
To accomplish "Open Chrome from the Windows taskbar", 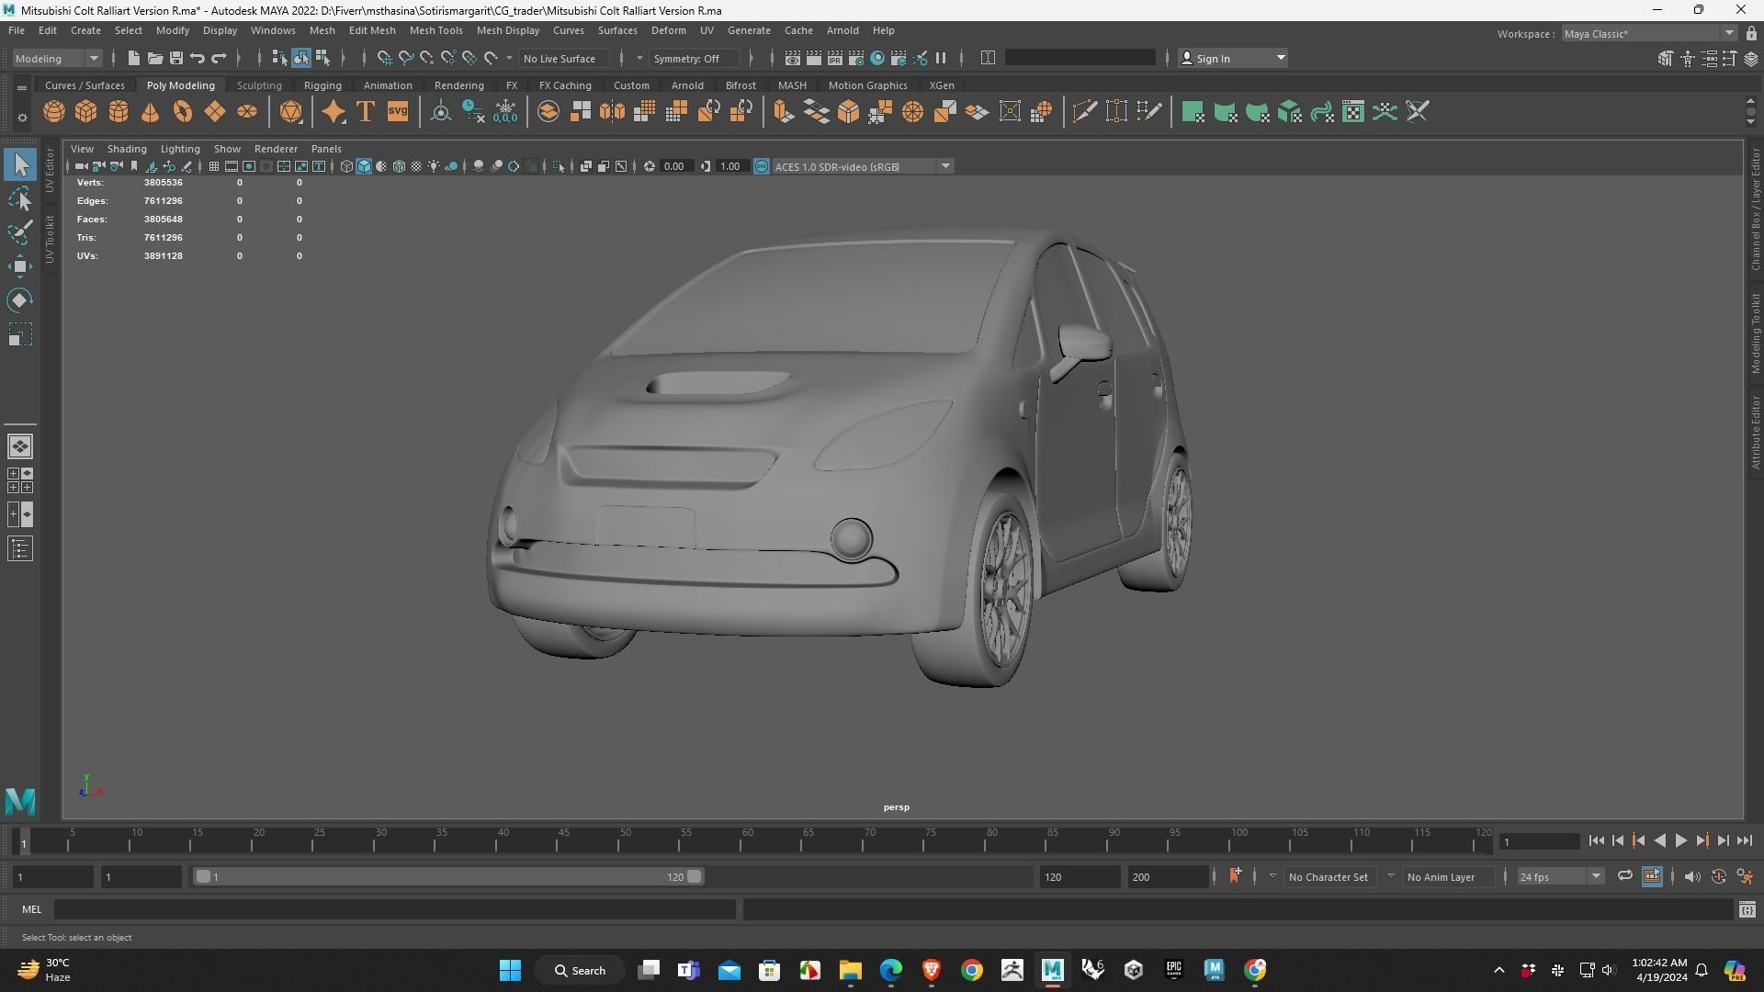I will (x=972, y=970).
